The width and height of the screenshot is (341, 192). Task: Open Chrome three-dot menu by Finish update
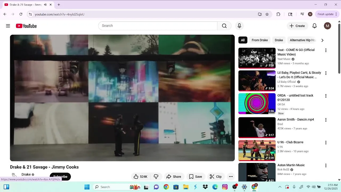pos(336,14)
